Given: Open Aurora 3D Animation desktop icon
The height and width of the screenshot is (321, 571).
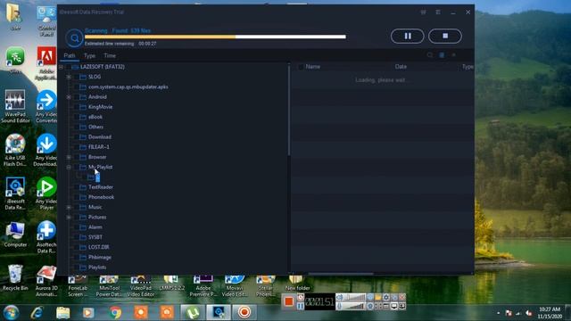Looking at the screenshot, I should pos(46,281).
